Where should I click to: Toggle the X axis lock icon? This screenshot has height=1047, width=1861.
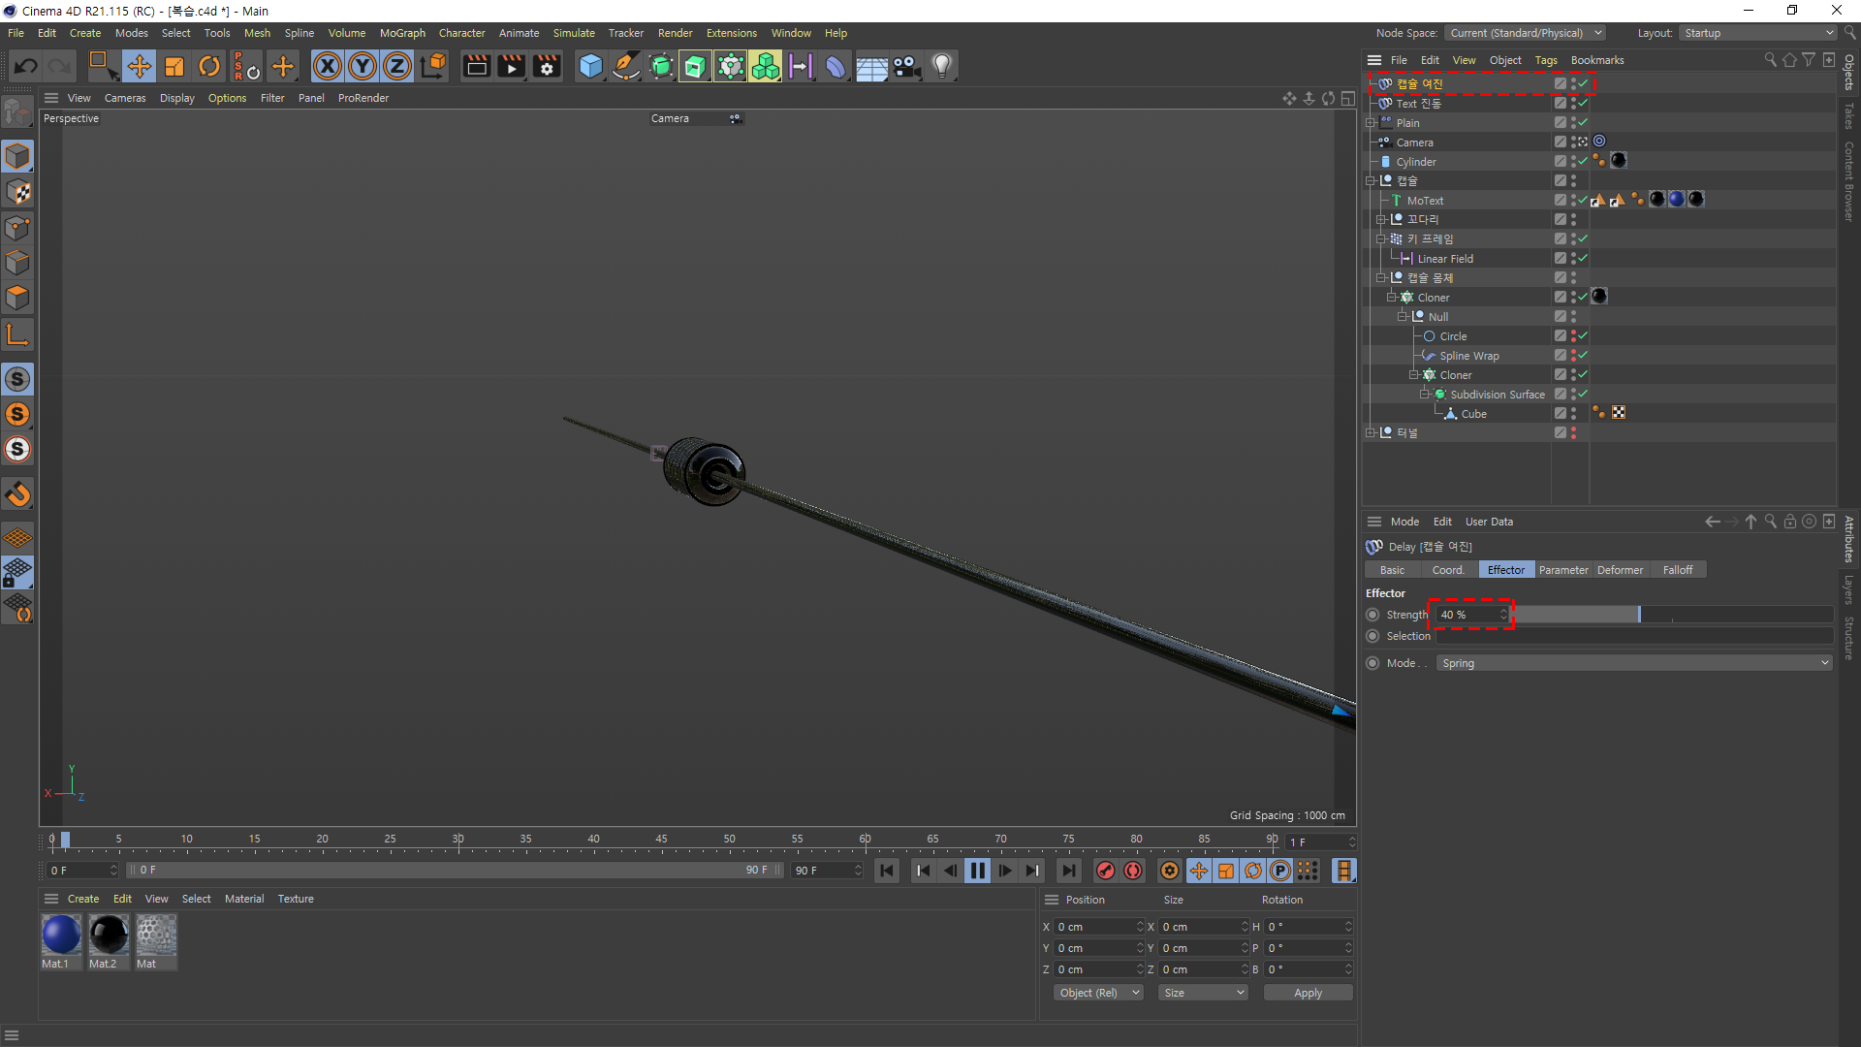pyautogui.click(x=327, y=66)
